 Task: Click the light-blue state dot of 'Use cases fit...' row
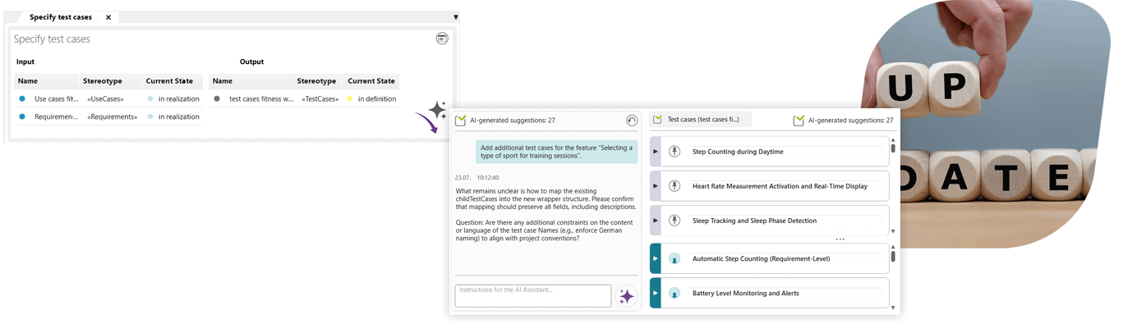coord(150,98)
